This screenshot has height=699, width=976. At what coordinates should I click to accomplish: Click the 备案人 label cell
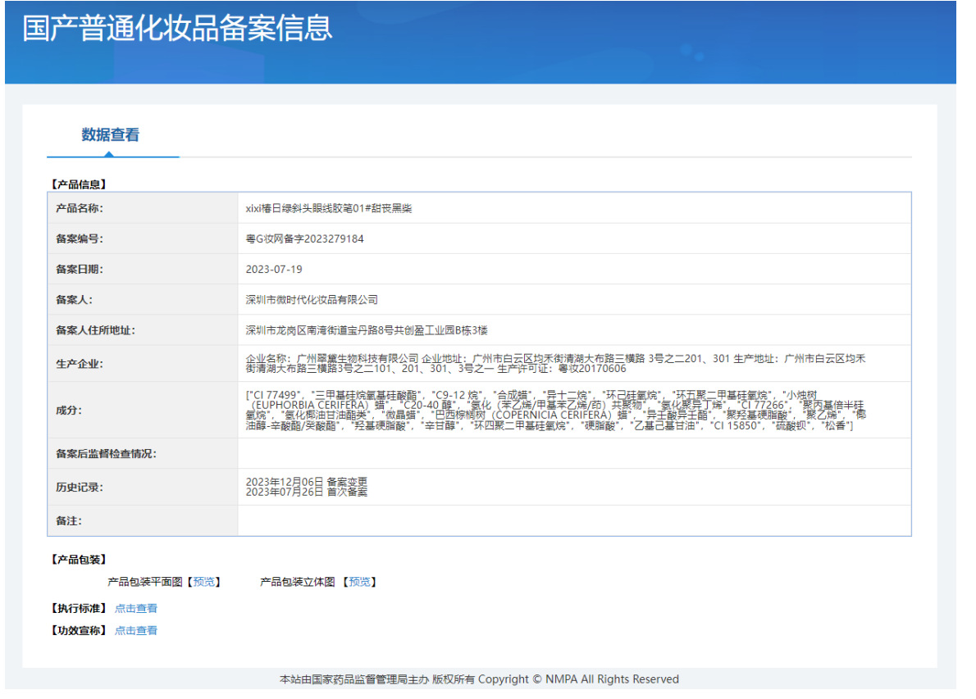click(143, 299)
